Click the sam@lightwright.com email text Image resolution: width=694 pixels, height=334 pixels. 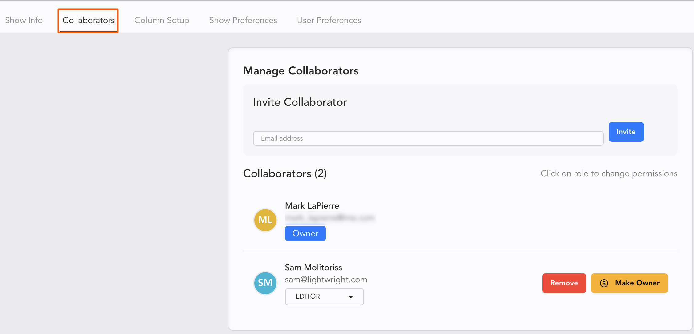326,280
